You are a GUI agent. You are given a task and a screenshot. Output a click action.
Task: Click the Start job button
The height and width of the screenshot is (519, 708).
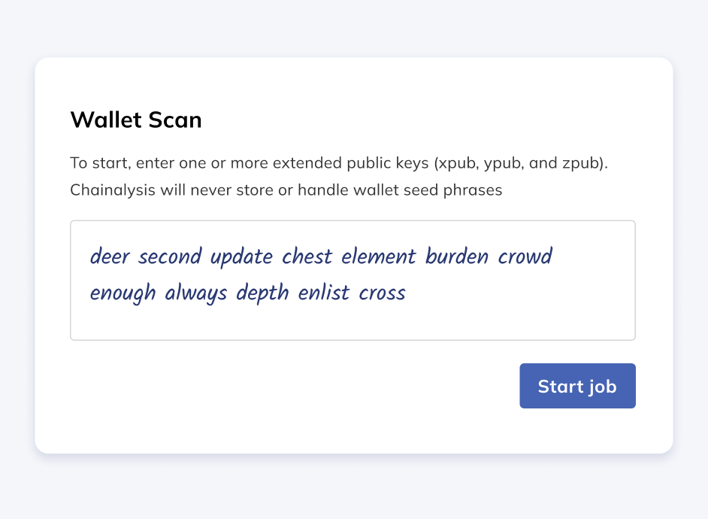(x=577, y=386)
